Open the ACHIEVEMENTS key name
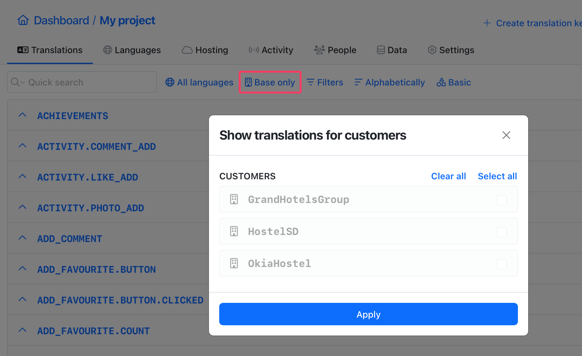The width and height of the screenshot is (582, 356). [x=73, y=116]
